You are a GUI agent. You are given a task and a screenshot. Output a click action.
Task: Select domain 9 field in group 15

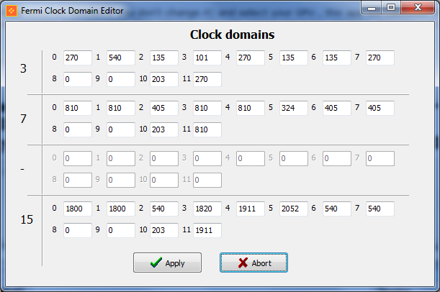click(x=121, y=230)
